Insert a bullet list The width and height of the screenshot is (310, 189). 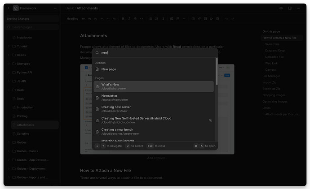pos(151,19)
